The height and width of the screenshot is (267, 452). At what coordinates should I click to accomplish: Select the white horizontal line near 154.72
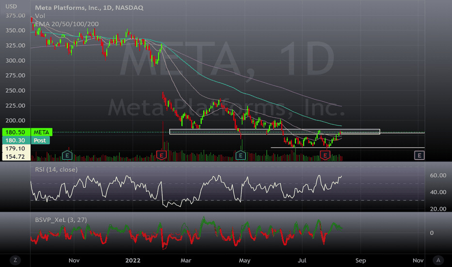(347, 148)
